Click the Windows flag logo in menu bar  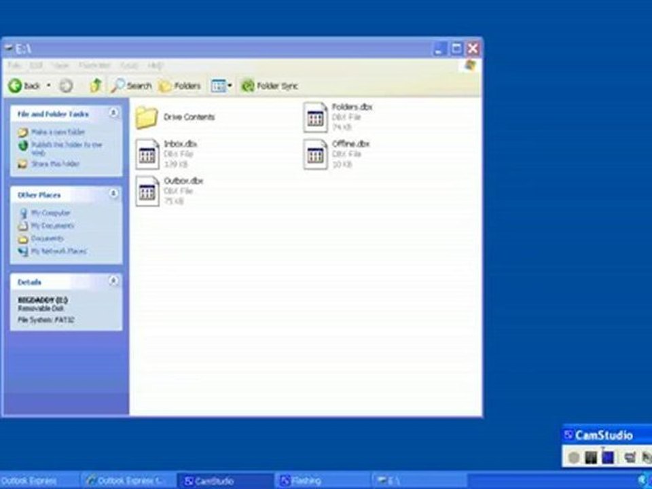tap(470, 65)
